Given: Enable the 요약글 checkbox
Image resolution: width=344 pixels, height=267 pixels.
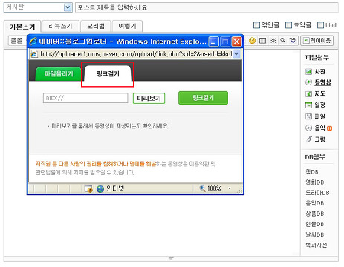Looking at the screenshot, I should pyautogui.click(x=288, y=25).
